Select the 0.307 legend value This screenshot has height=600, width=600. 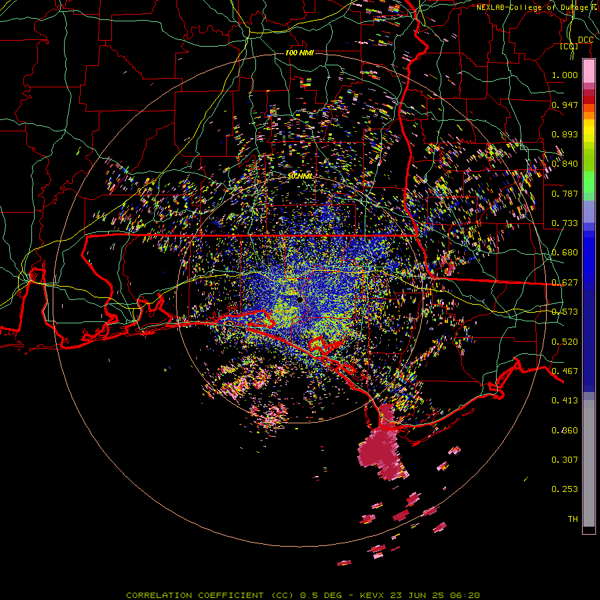point(565,460)
